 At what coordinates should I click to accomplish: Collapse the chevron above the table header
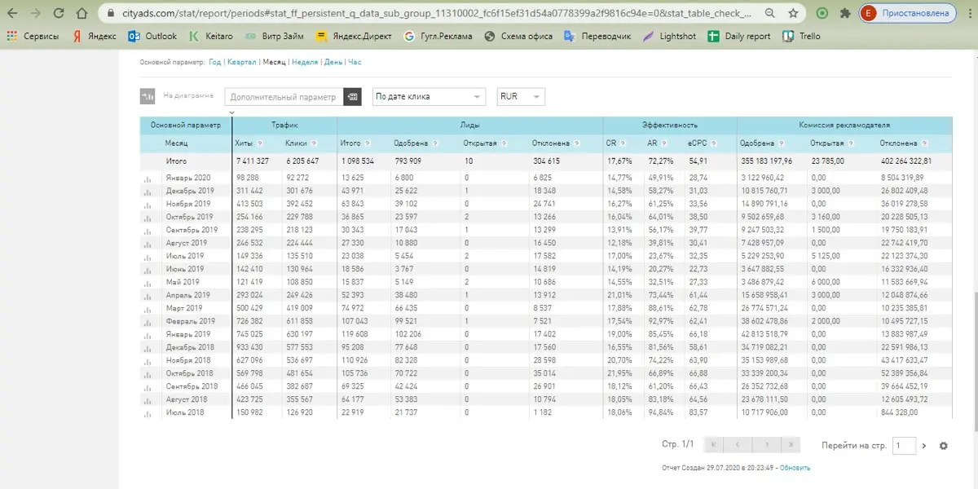click(231, 112)
